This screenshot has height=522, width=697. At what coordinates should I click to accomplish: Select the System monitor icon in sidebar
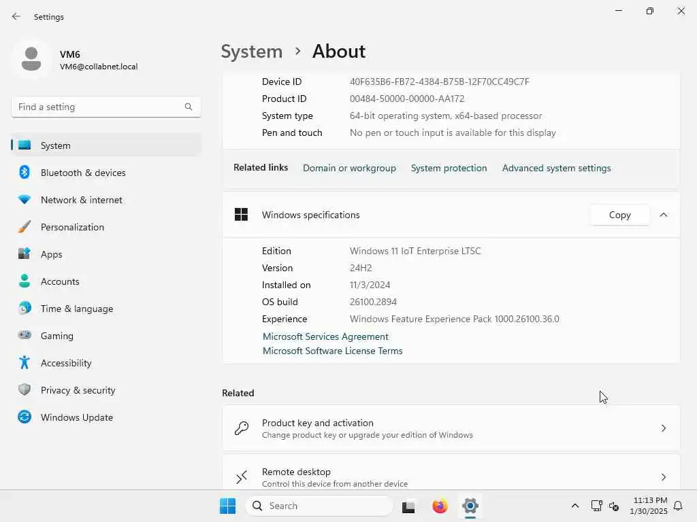(25, 145)
